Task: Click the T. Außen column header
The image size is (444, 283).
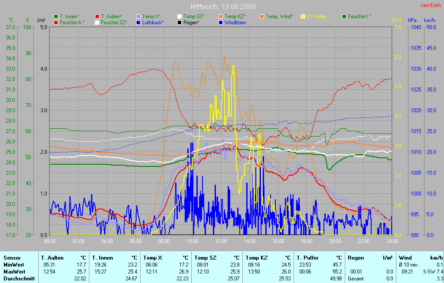Action: pos(52,258)
